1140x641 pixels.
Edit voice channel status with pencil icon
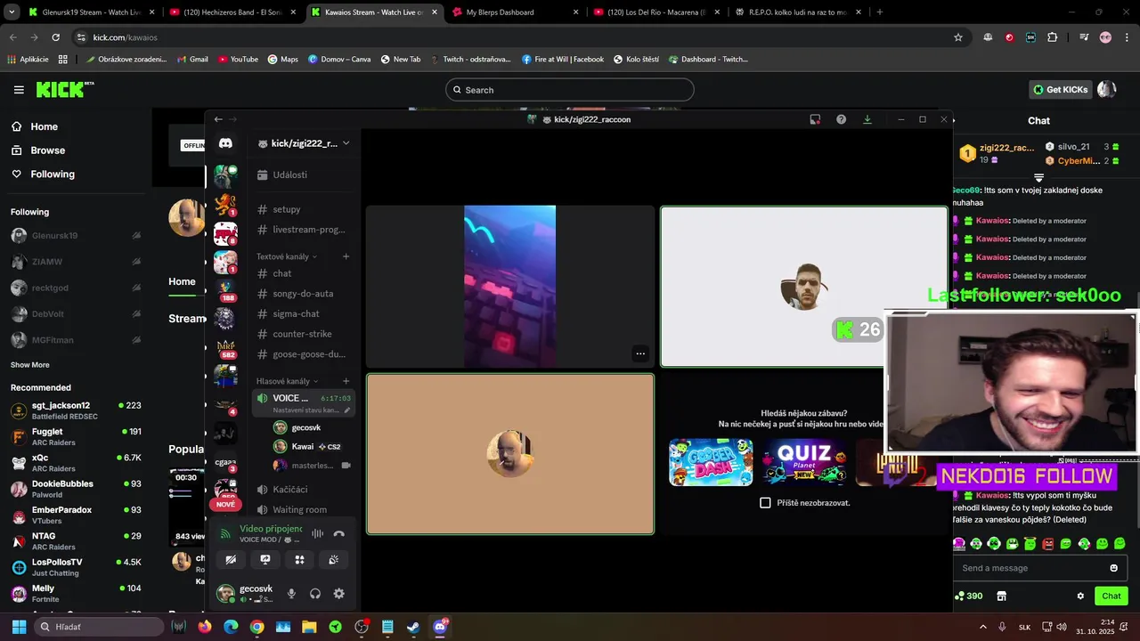347,410
